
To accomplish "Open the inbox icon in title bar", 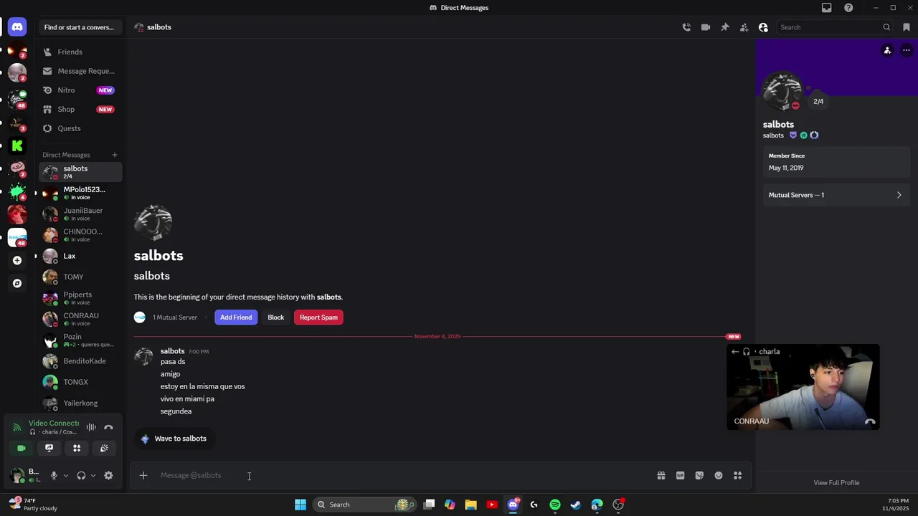I will tap(827, 8).
